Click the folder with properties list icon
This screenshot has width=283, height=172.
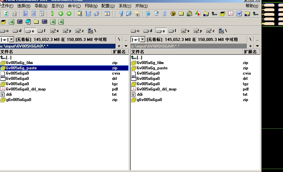coord(137,14)
